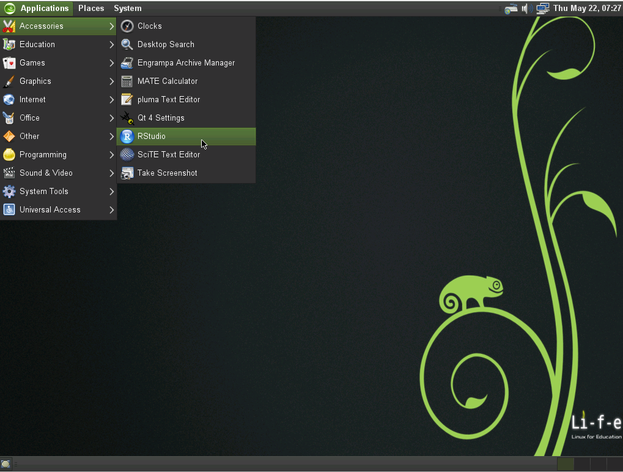The height and width of the screenshot is (472, 623).
Task: Click the Sound & Video clapperboard icon
Action: [9, 173]
